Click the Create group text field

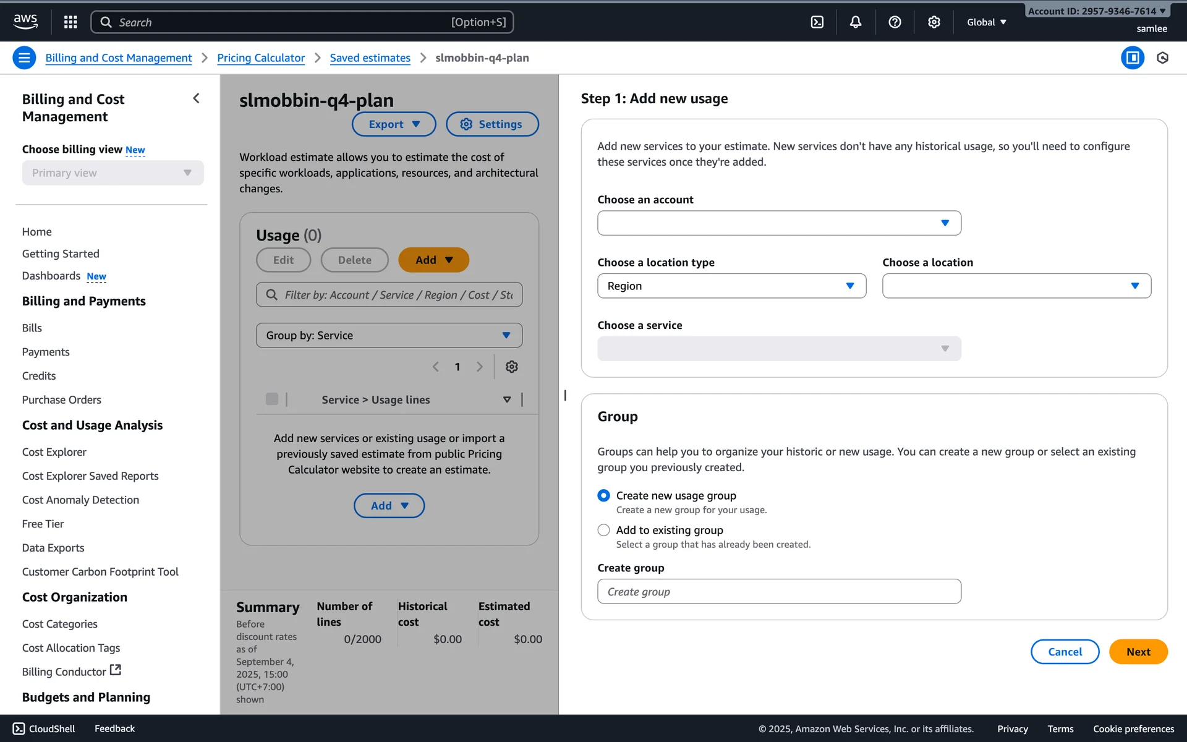(x=778, y=592)
